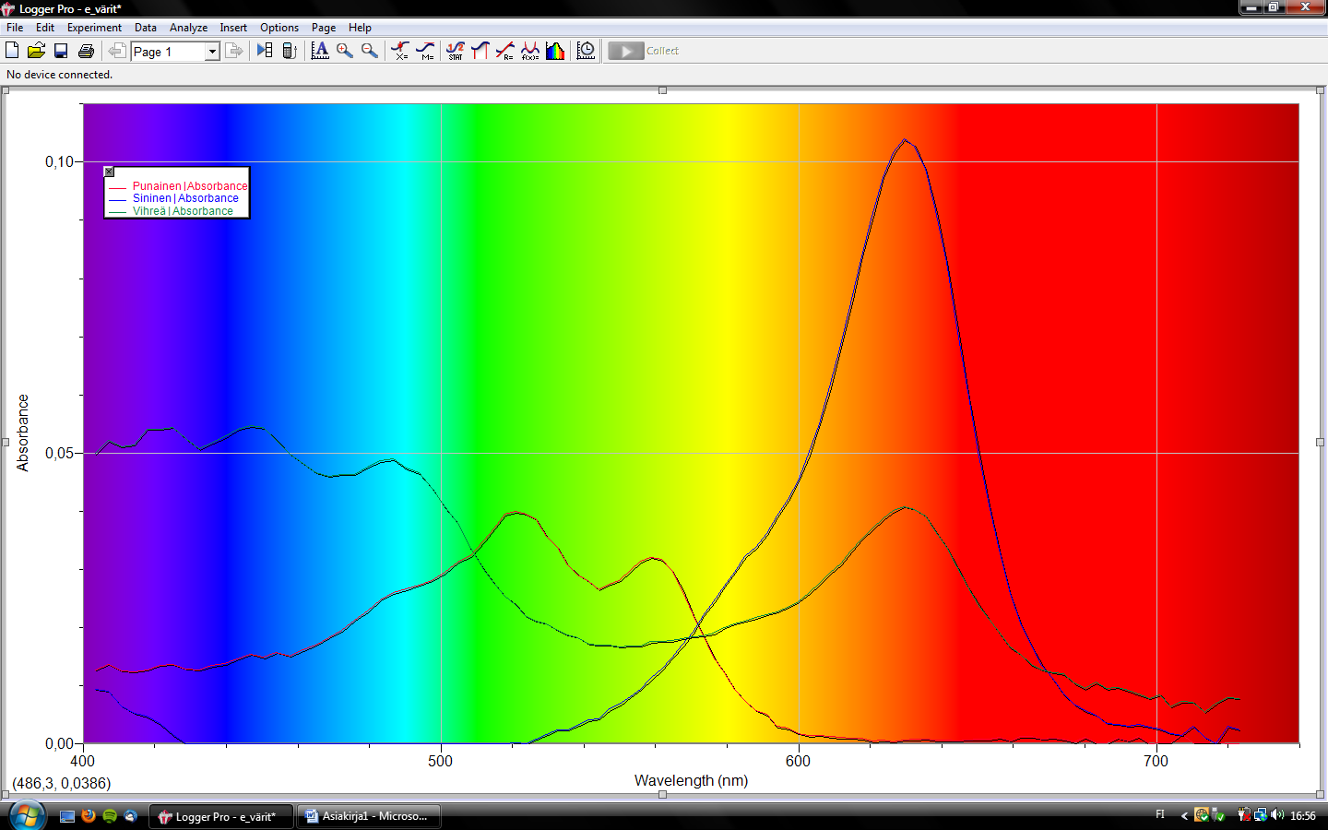Click the FI language indicator in the tray
Viewport: 1328px width, 830px height.
pos(1160,814)
